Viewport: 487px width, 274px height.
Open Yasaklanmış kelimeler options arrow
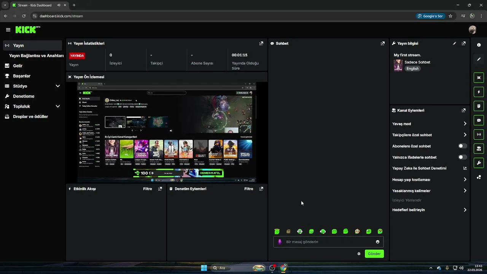pos(465,191)
